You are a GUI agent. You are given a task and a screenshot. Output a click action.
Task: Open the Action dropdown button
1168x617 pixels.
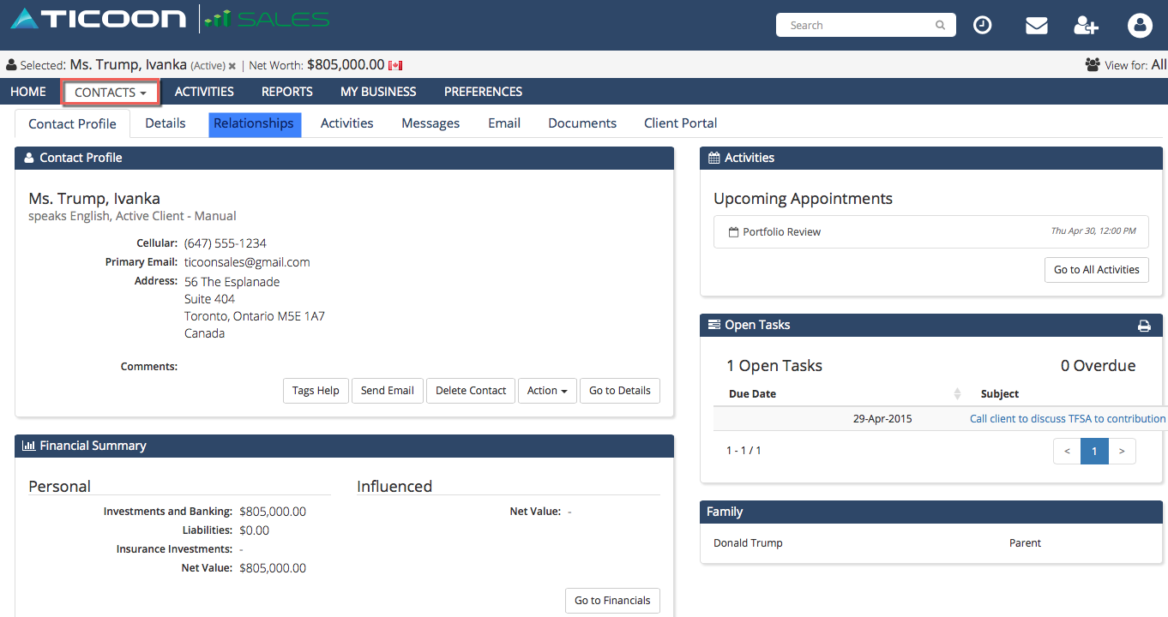[x=547, y=391]
